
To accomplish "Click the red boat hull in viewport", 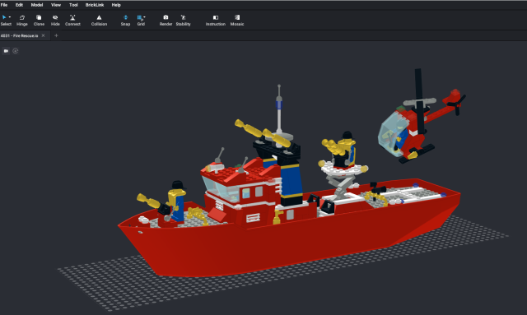I will point(269,245).
